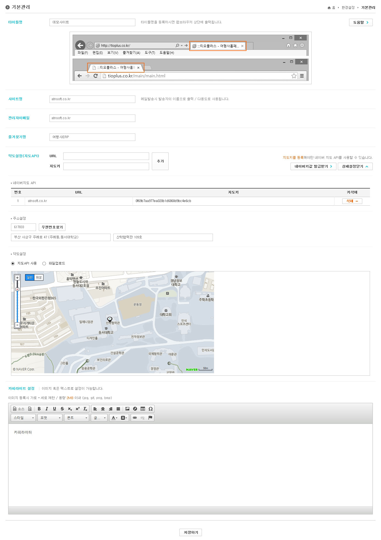
Task: Click the 우편번호찾기 button
Action: coord(52,227)
